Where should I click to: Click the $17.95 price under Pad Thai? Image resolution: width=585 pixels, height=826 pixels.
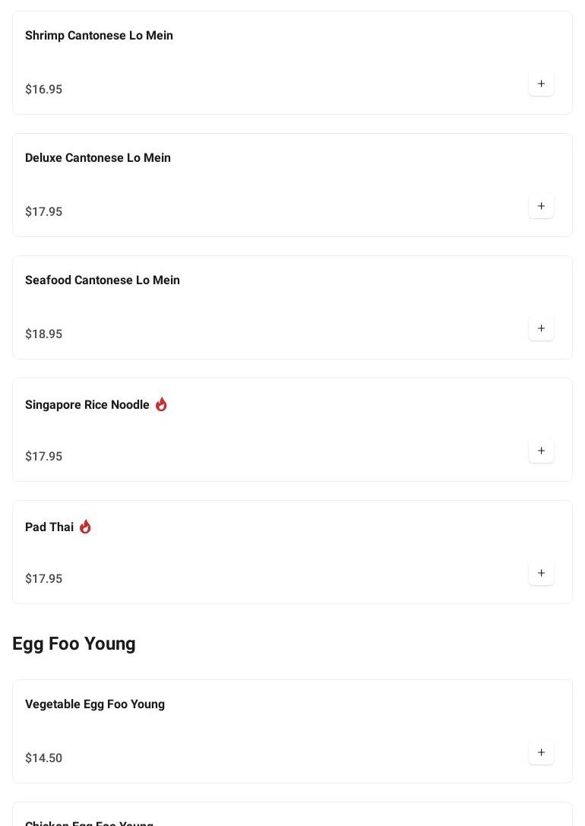pos(44,579)
